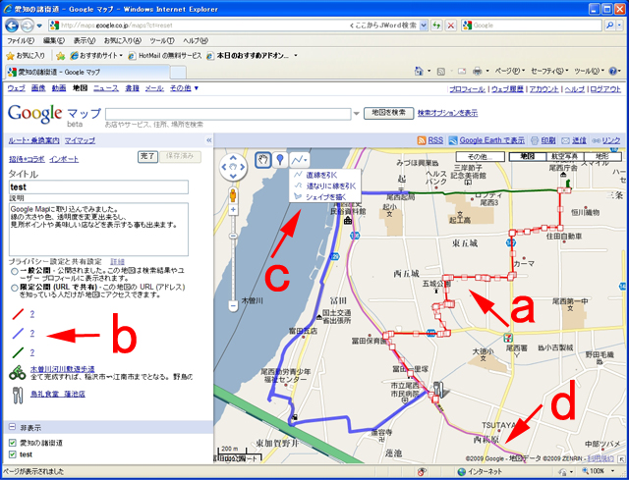Screen dimensions: 629x480
Task: Click the browser Refresh icon
Action: [436, 26]
